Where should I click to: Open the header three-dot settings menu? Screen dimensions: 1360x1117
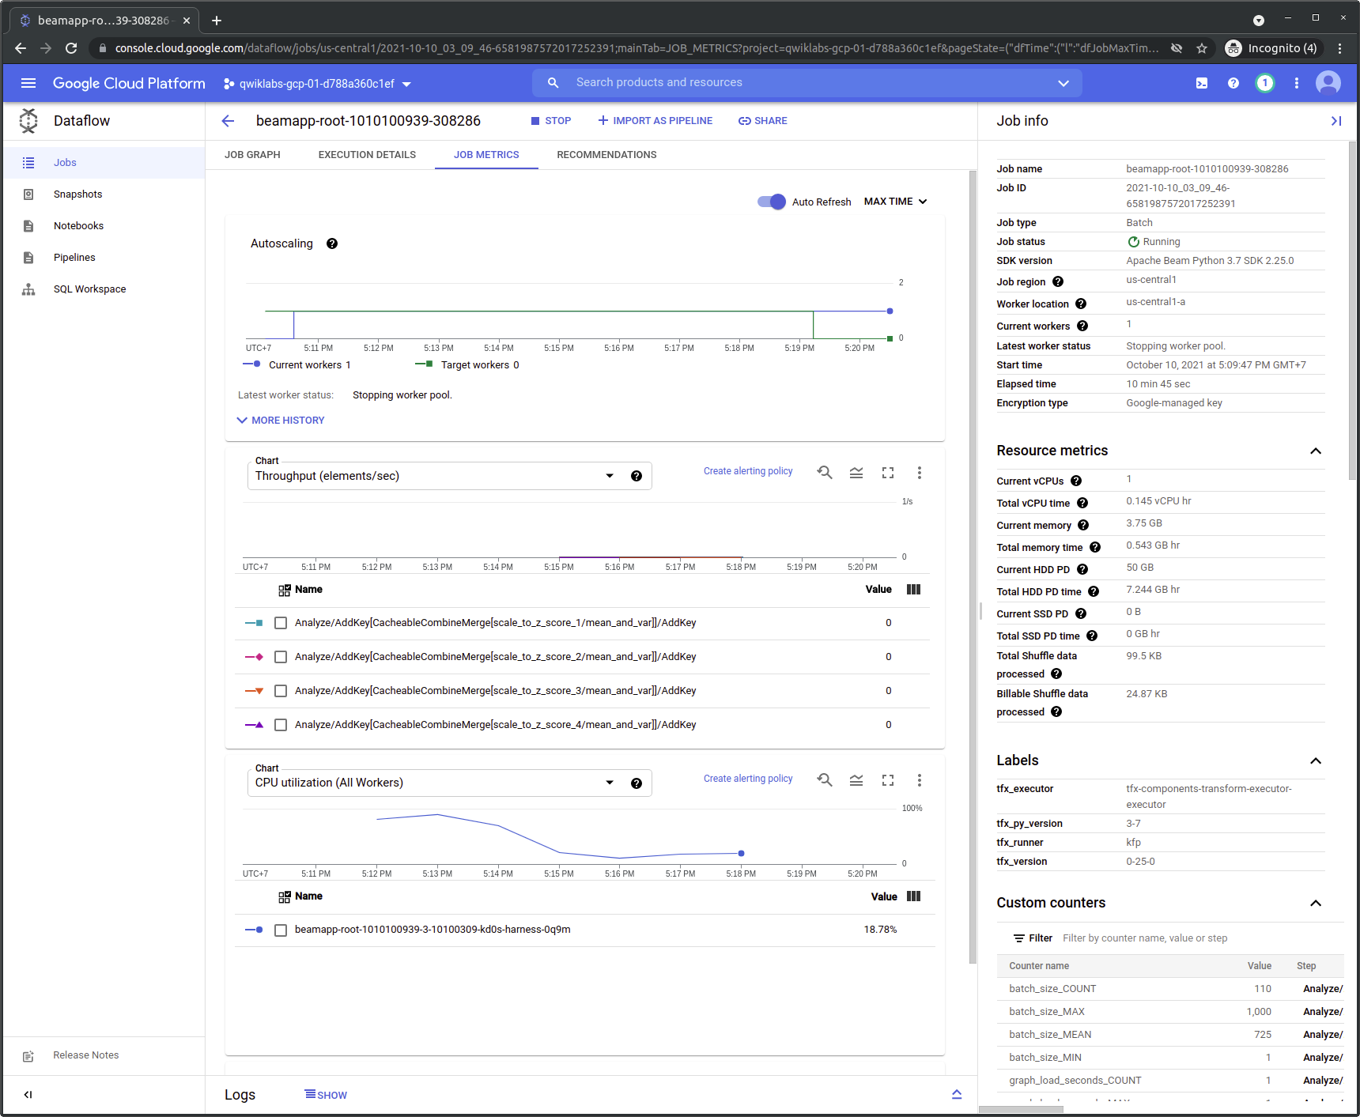coord(1297,83)
